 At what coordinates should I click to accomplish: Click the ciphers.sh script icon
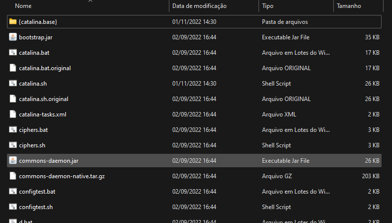click(x=13, y=145)
